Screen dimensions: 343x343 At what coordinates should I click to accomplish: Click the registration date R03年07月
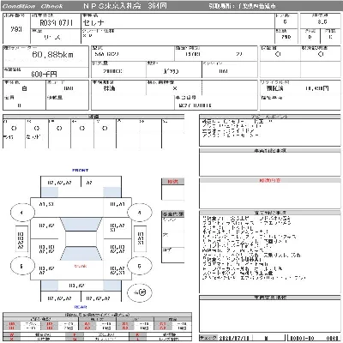[56, 22]
